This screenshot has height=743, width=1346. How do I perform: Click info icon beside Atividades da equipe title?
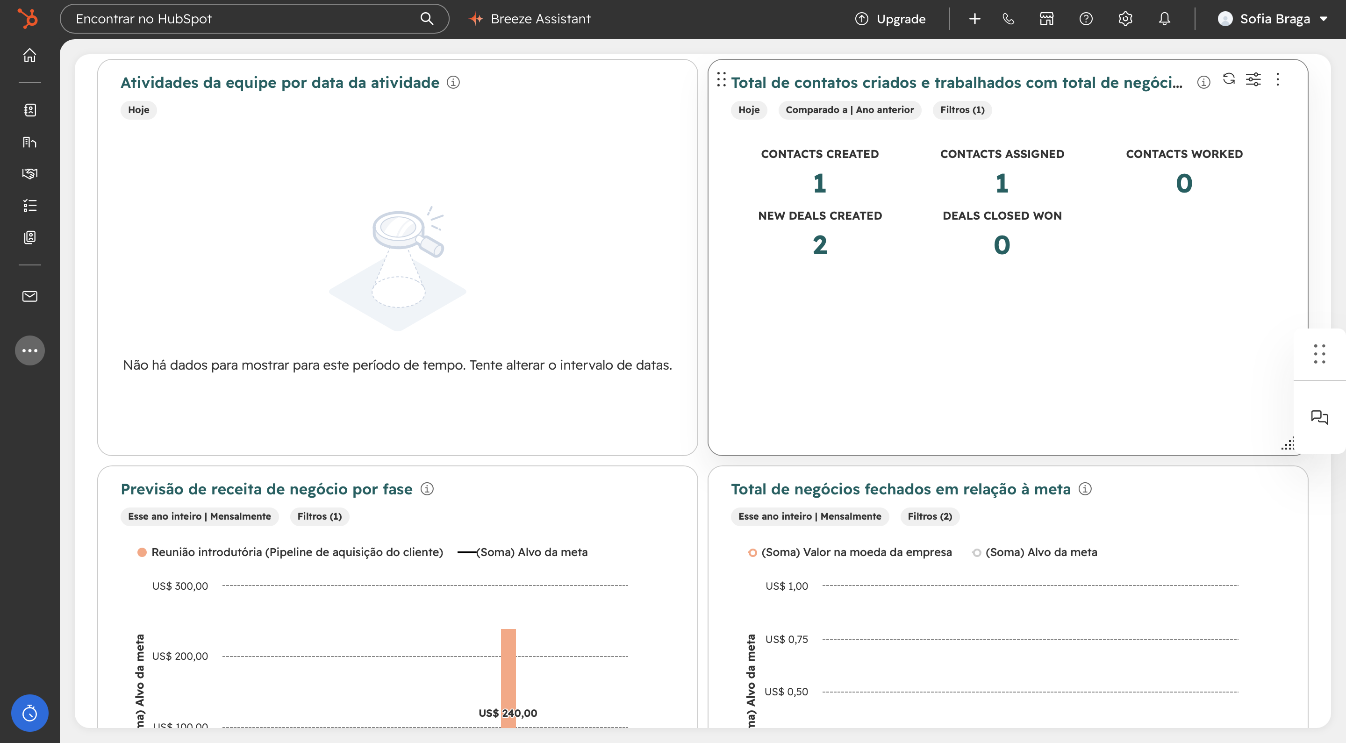point(453,82)
